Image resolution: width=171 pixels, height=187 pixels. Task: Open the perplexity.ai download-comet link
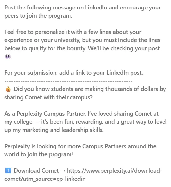tap(83, 175)
